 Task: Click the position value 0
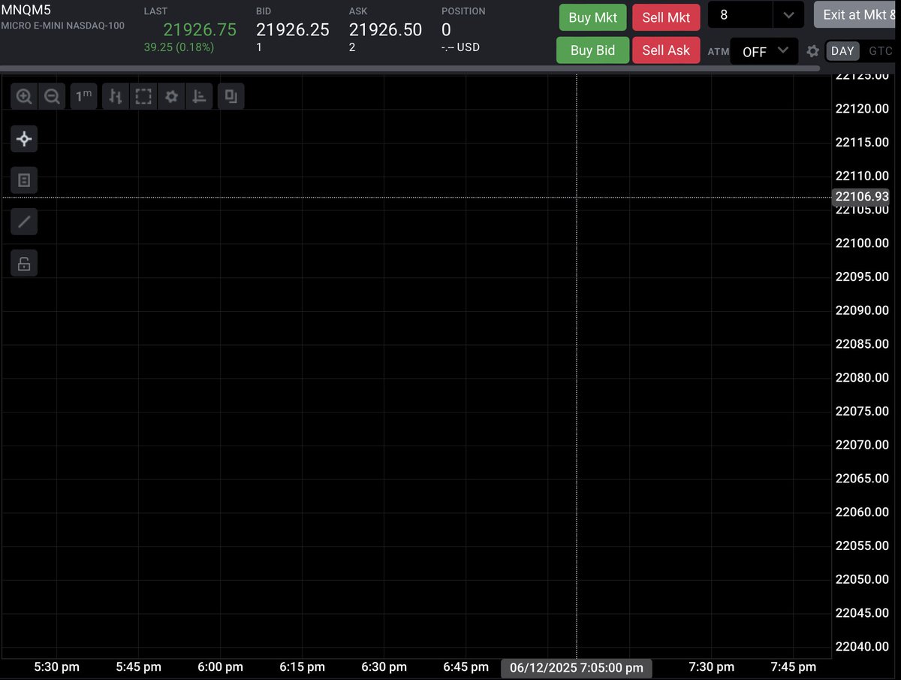447,29
